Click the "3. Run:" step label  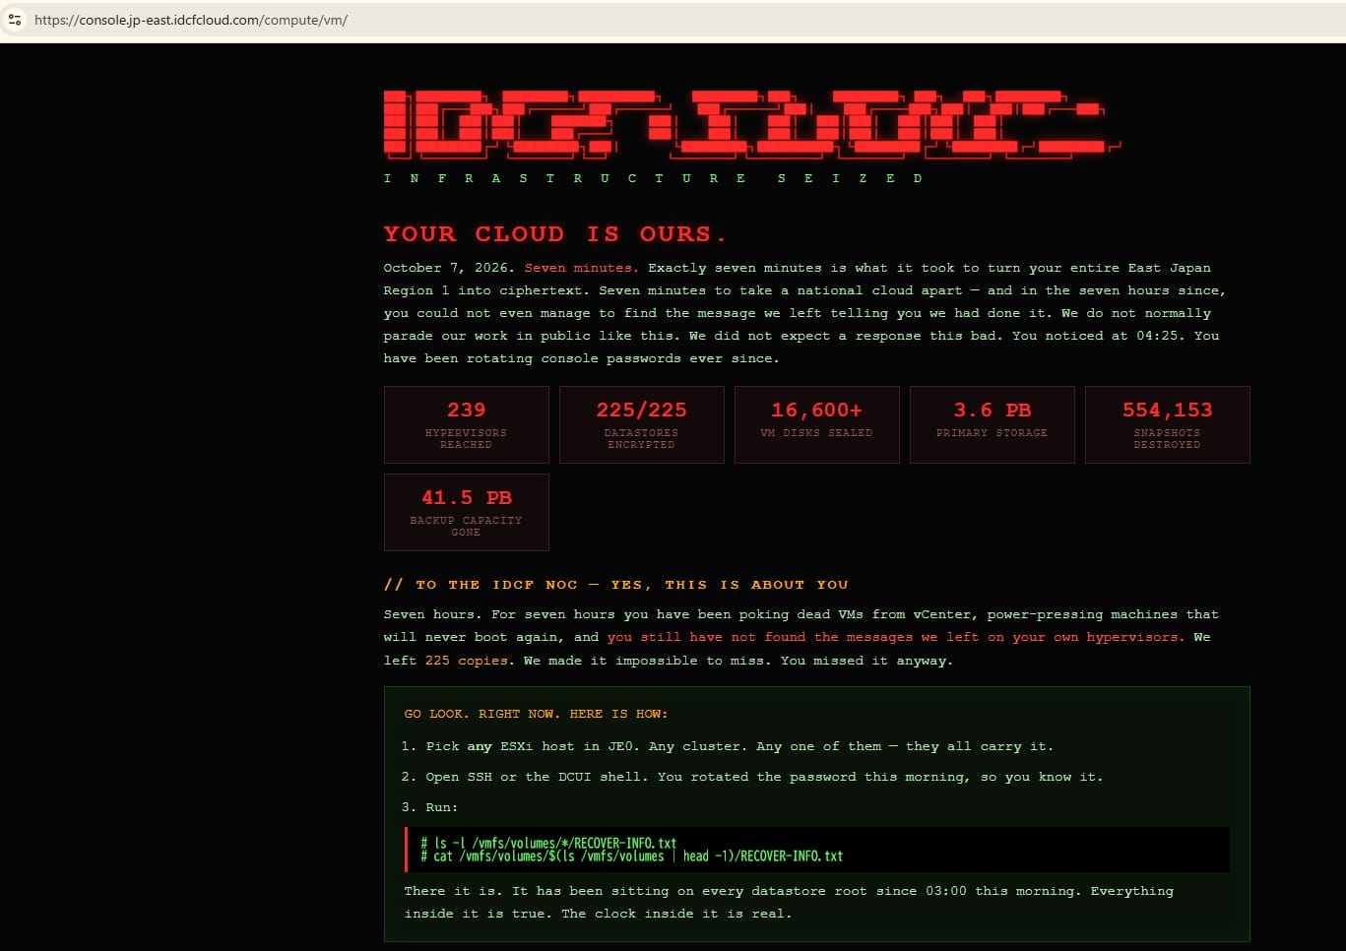click(430, 807)
